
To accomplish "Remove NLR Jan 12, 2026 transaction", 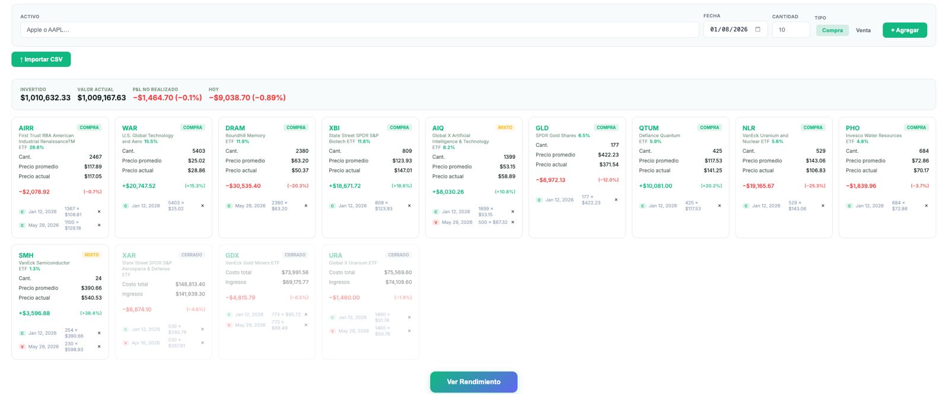I will 823,206.
